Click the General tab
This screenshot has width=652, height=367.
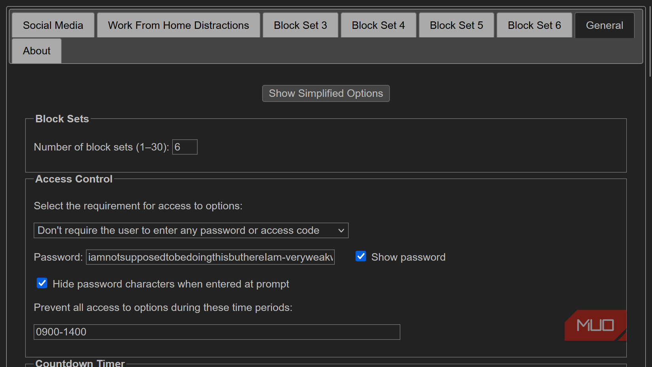pos(604,25)
